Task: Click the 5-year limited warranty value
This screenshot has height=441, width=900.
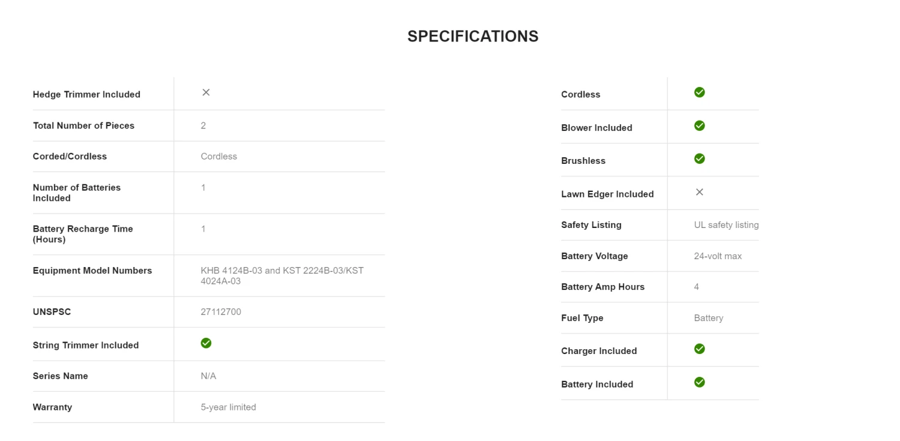Action: click(x=228, y=407)
